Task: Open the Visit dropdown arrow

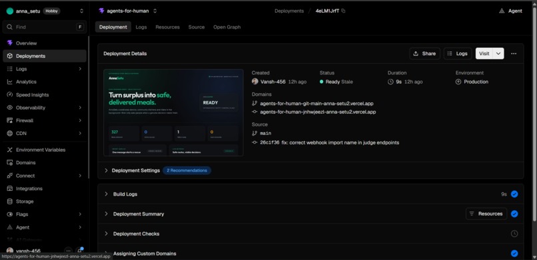Action: pos(498,54)
